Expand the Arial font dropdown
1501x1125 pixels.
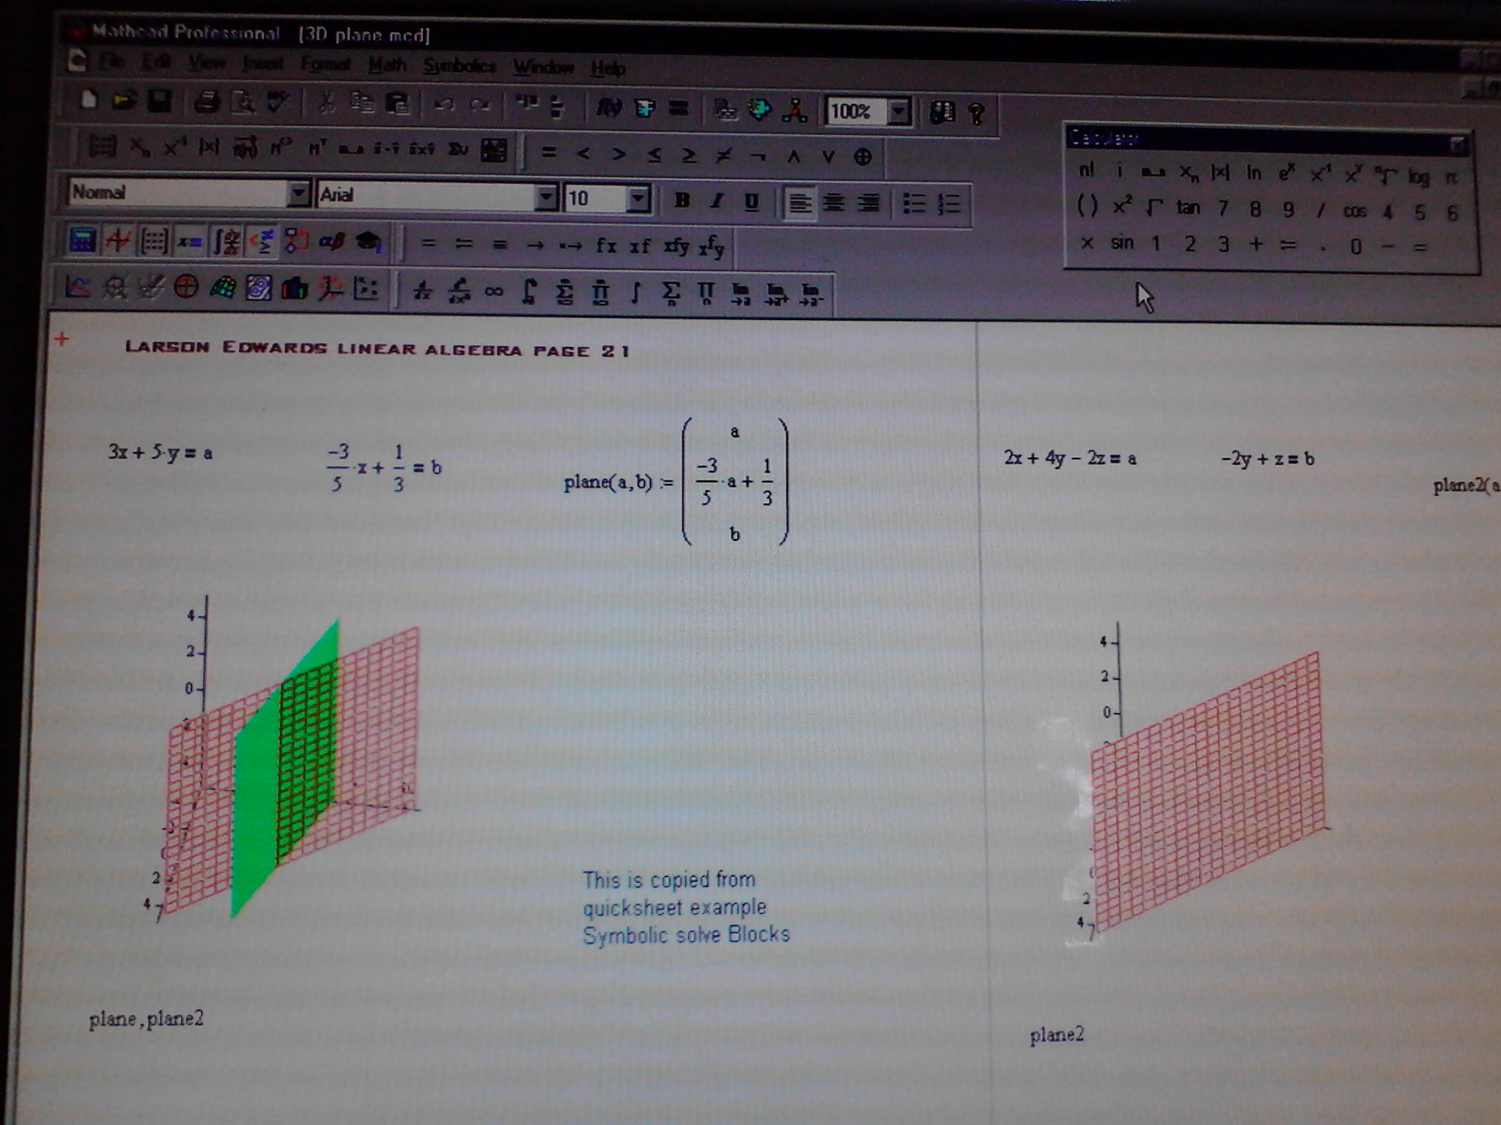[x=546, y=196]
